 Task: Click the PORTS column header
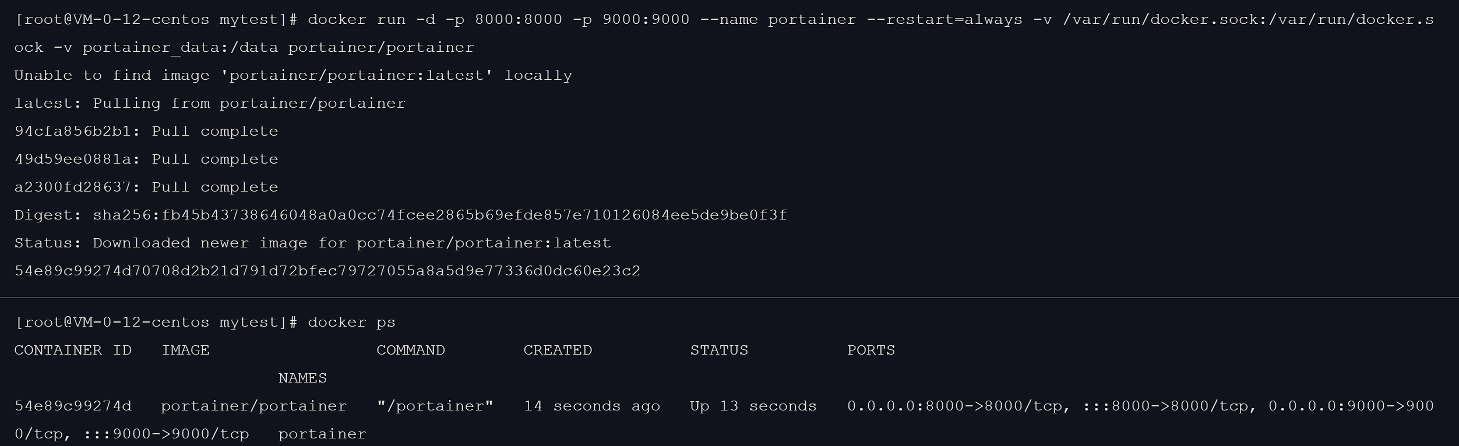click(x=871, y=351)
